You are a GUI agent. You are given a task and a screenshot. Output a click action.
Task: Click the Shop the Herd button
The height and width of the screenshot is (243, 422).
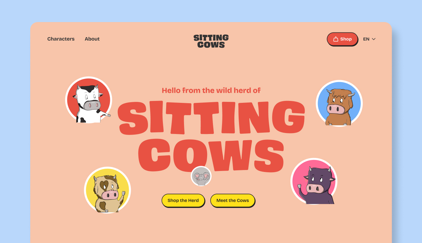tap(183, 200)
